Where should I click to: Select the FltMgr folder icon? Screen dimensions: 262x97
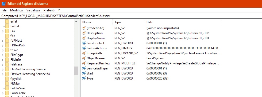pyautogui.click(x=7, y=83)
